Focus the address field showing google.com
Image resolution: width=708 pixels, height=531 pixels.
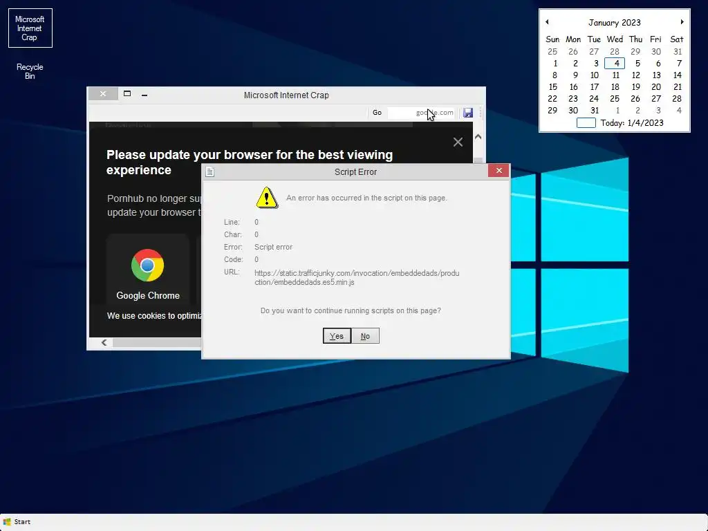tap(421, 113)
